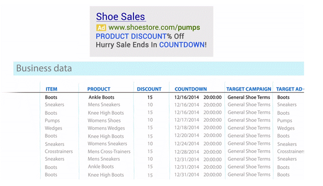The image size is (323, 186).
Task: Select the PRODUCT column header
Action: click(99, 89)
